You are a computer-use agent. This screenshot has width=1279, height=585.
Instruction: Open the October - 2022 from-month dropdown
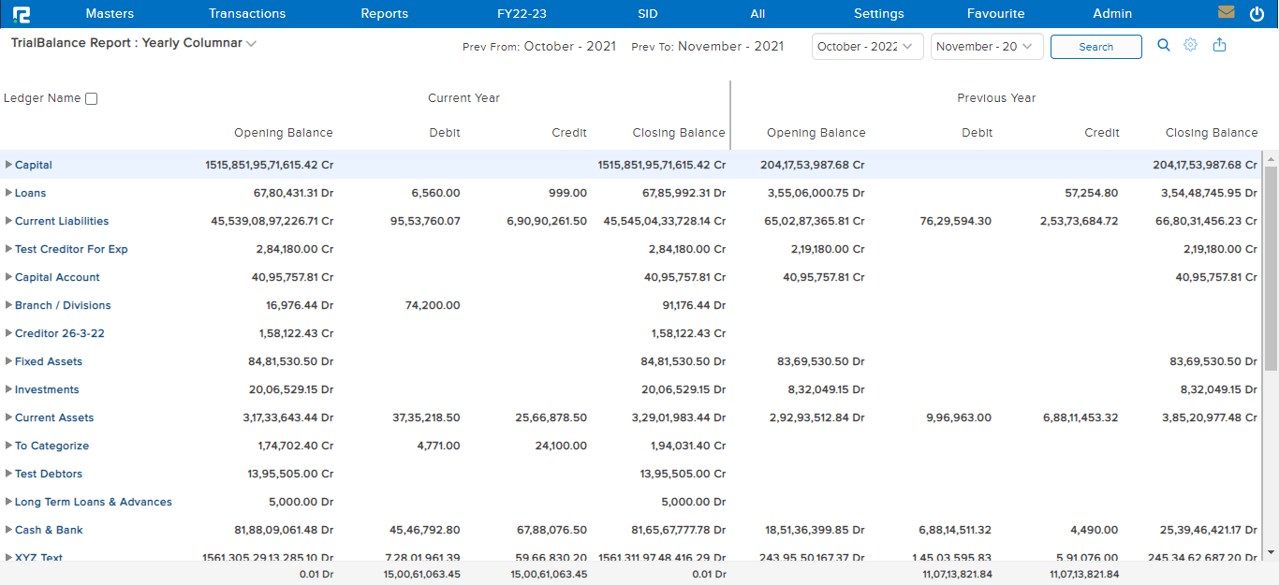coord(867,47)
